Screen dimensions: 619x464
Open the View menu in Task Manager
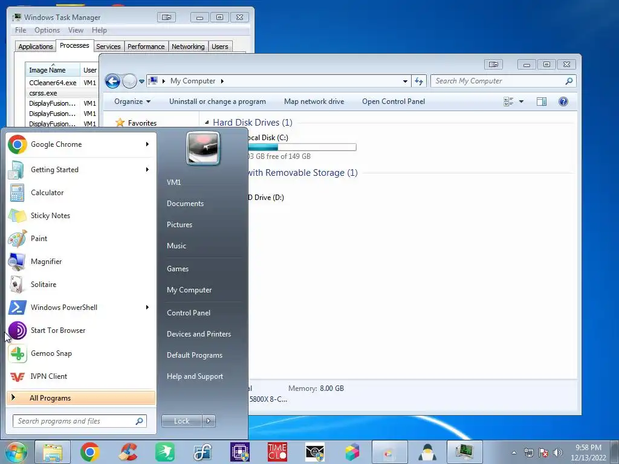pyautogui.click(x=76, y=30)
